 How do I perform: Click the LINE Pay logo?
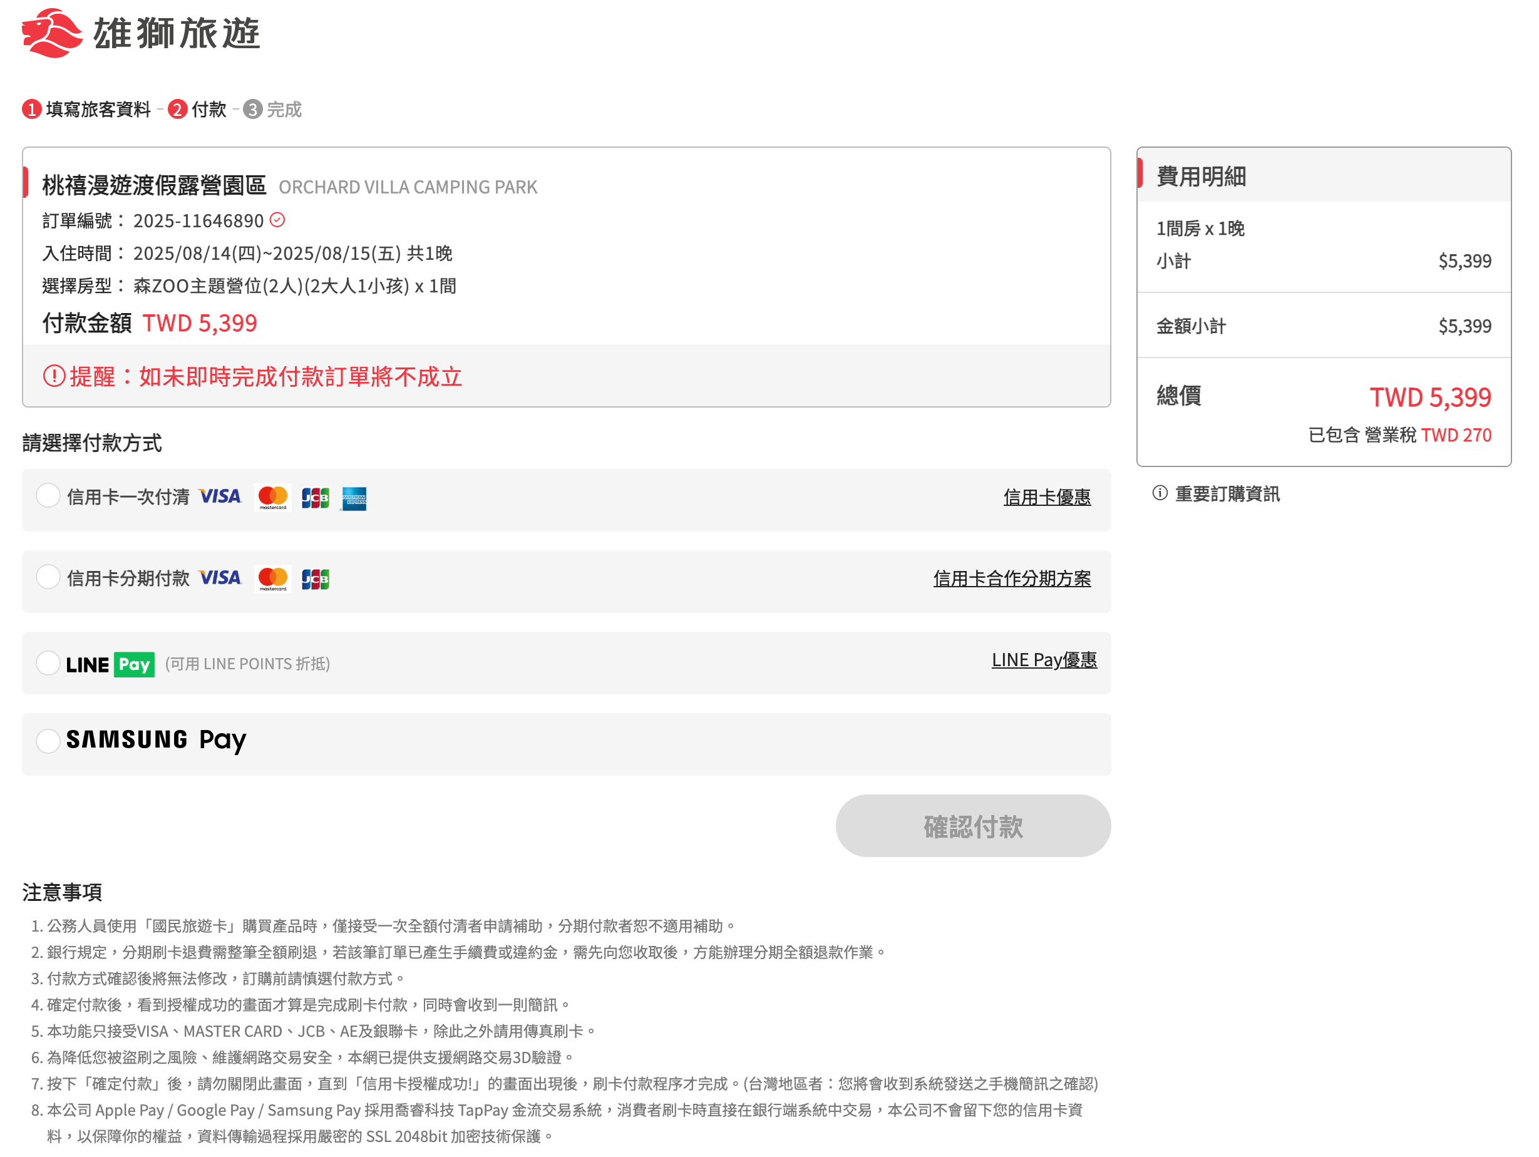click(x=110, y=664)
